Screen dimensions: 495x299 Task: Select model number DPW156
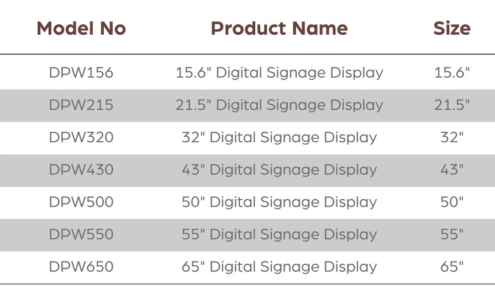click(81, 73)
